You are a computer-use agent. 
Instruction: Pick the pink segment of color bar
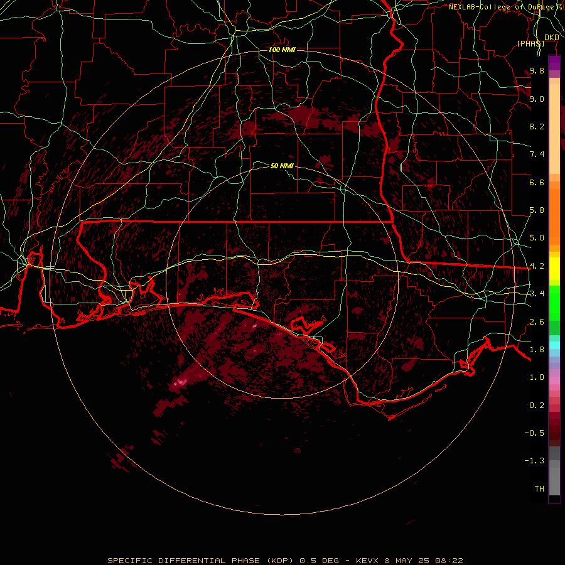554,380
